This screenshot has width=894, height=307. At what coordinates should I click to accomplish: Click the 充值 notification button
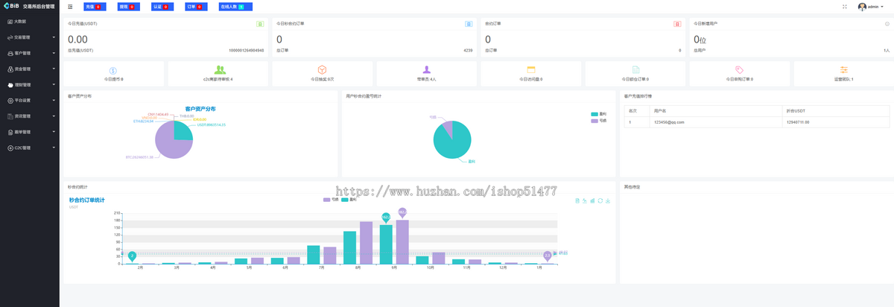pyautogui.click(x=93, y=7)
